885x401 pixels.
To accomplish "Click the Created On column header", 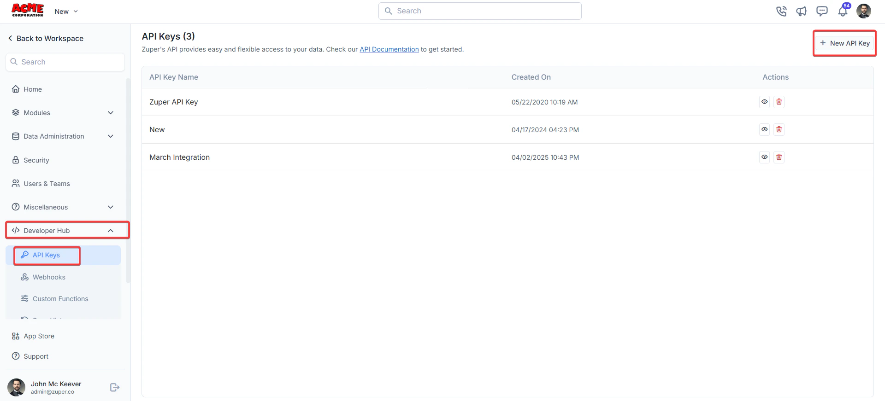I will 531,77.
